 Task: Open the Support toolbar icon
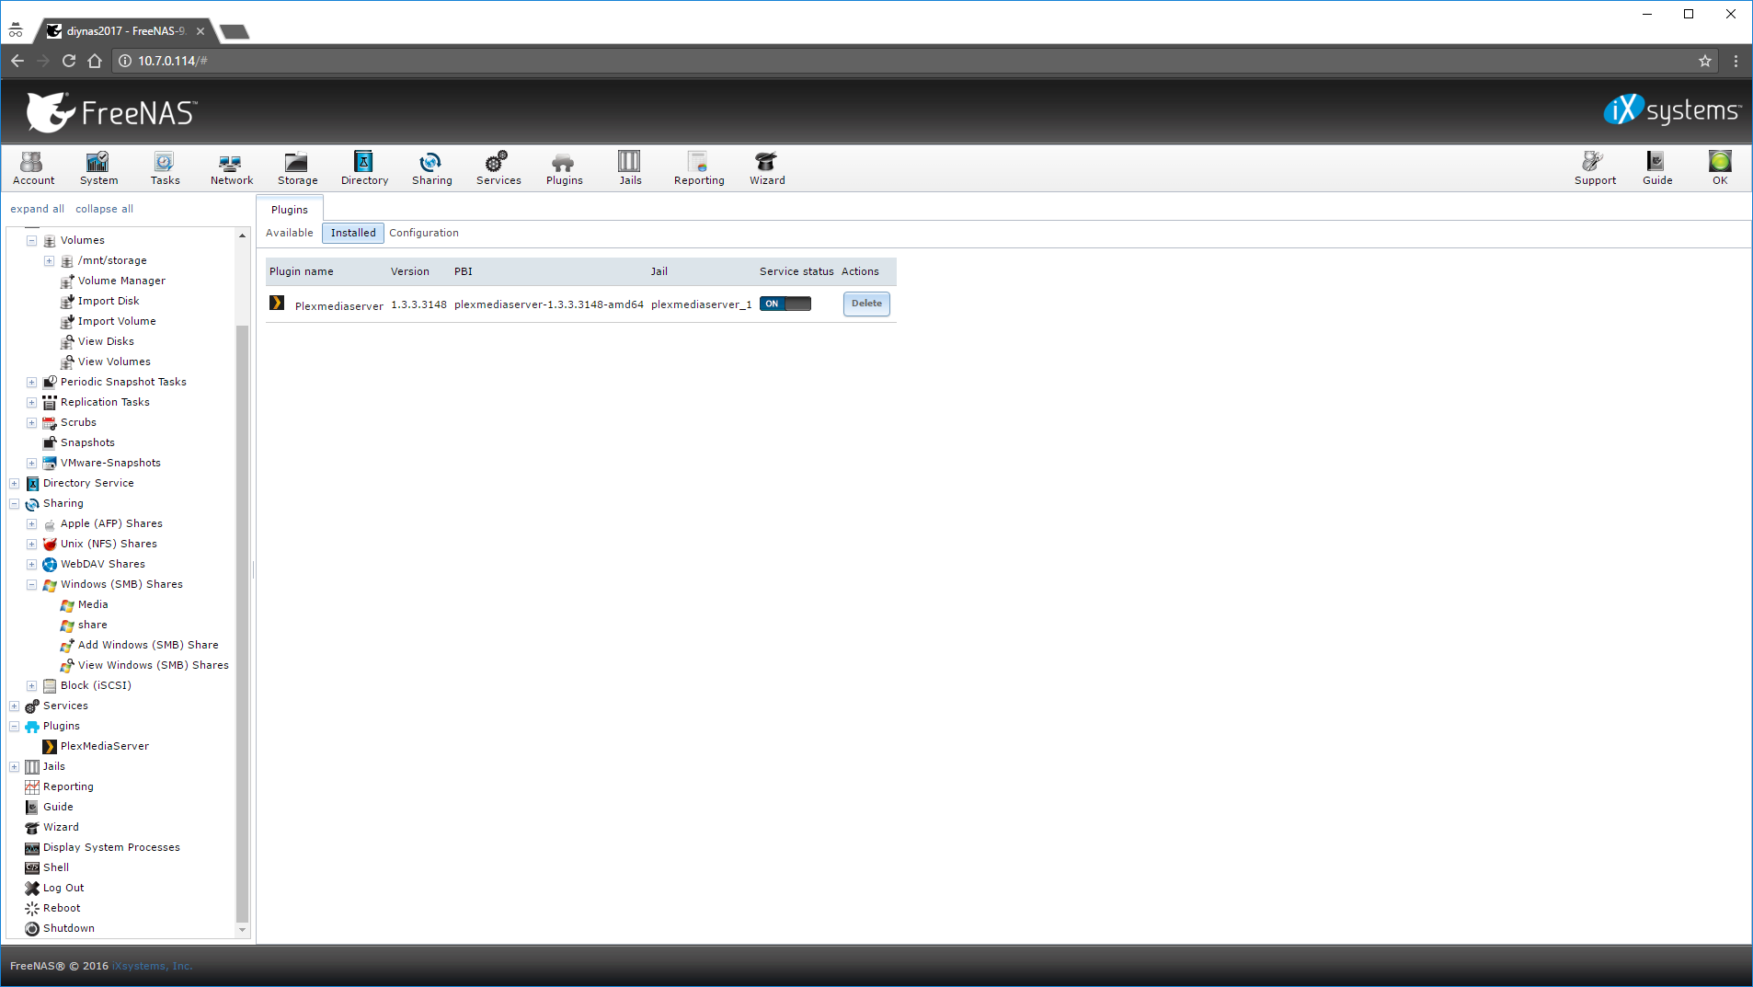pyautogui.click(x=1595, y=168)
